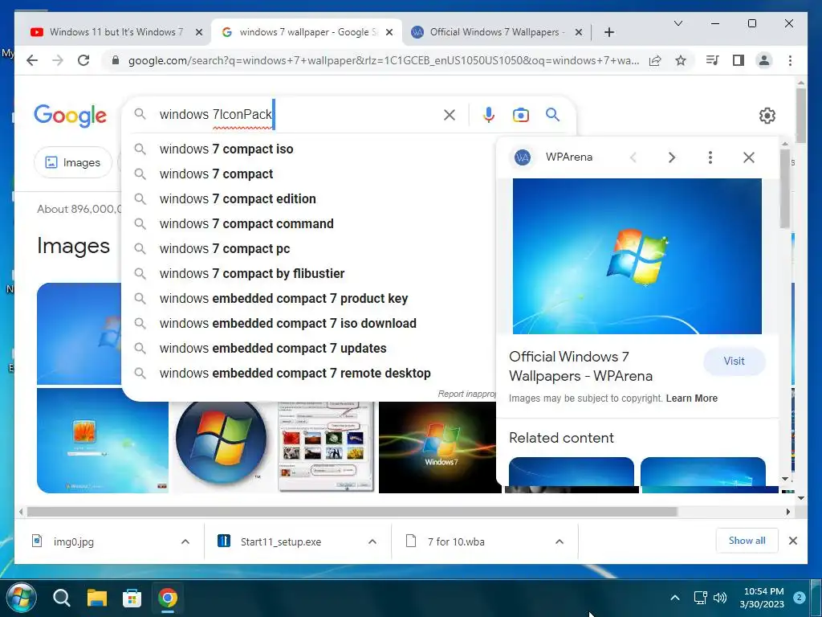The width and height of the screenshot is (822, 617).
Task: Submit the search with the blue magnifier icon
Action: 552,114
